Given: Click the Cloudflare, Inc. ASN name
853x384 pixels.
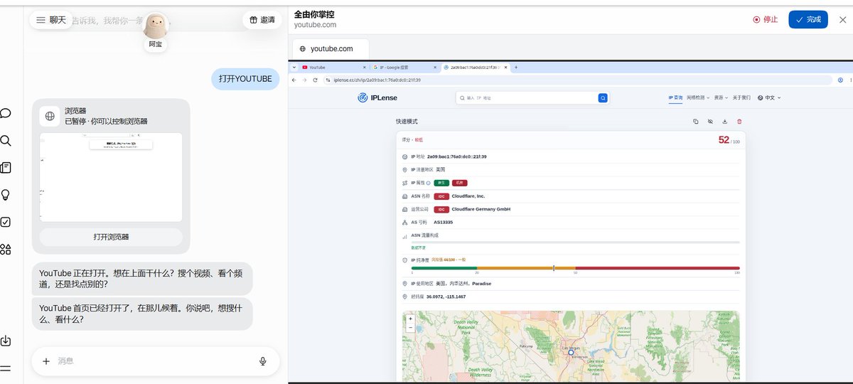Looking at the screenshot, I should click(x=468, y=196).
